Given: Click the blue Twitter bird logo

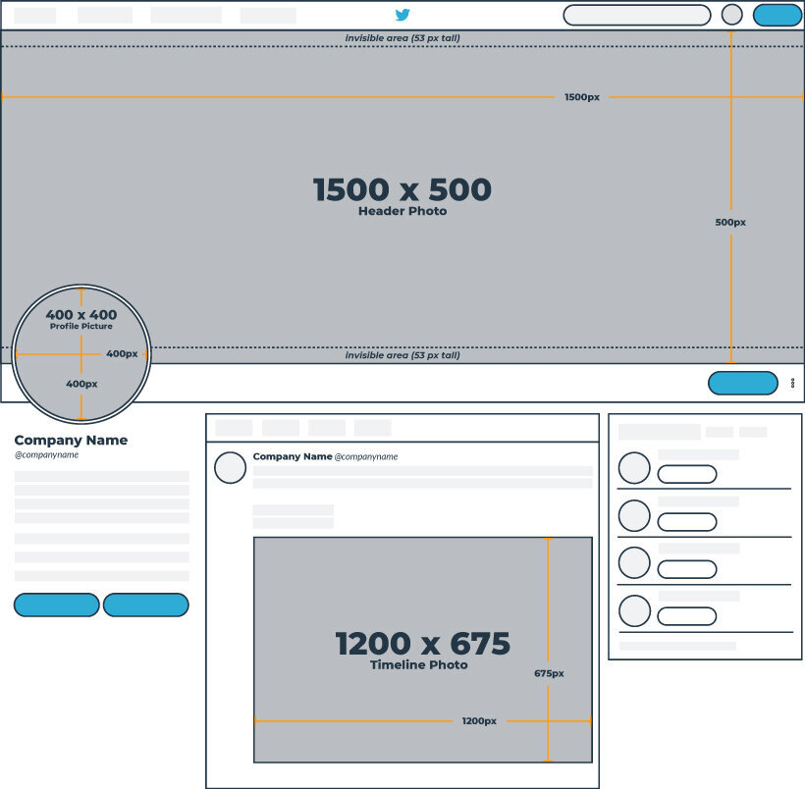Looking at the screenshot, I should click(402, 15).
